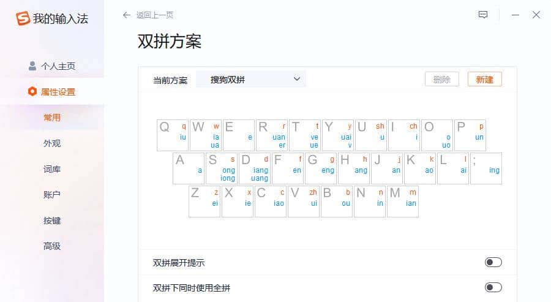Viewport: 551px width, 302px height.
Task: Click the 删除 button
Action: pyautogui.click(x=441, y=80)
